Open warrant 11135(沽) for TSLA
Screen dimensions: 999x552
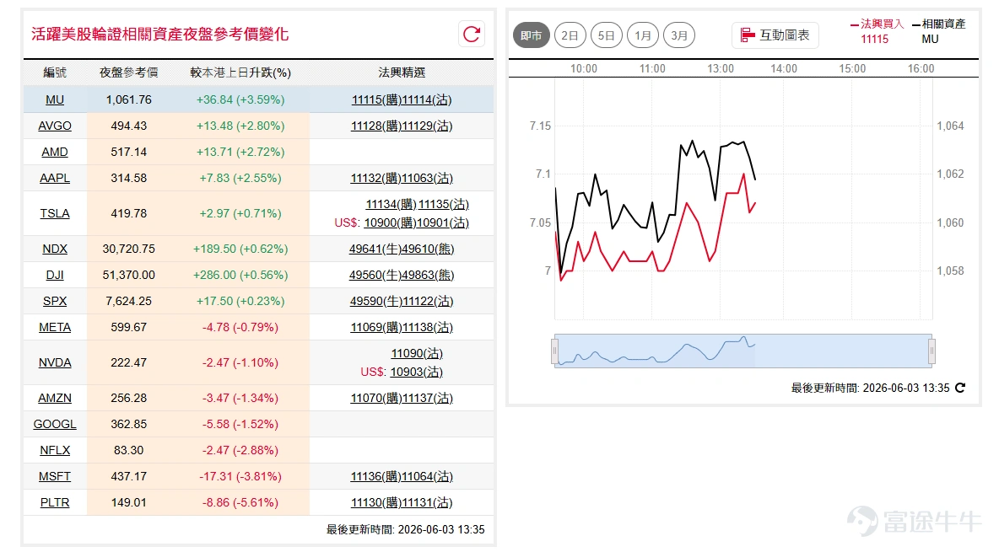coord(444,205)
